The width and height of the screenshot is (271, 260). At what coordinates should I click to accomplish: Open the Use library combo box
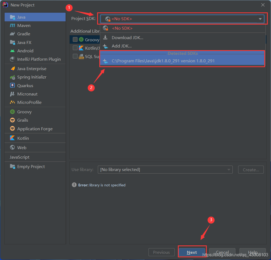point(165,170)
